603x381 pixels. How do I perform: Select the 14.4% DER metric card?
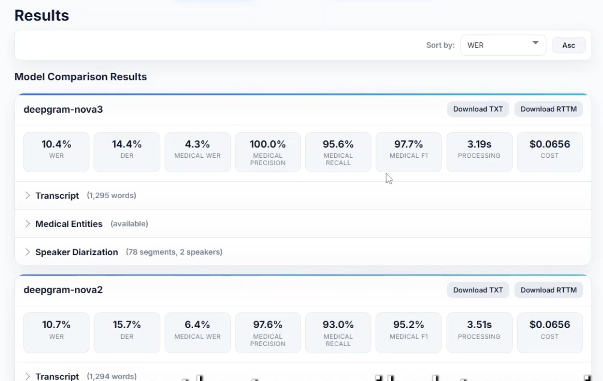(127, 152)
